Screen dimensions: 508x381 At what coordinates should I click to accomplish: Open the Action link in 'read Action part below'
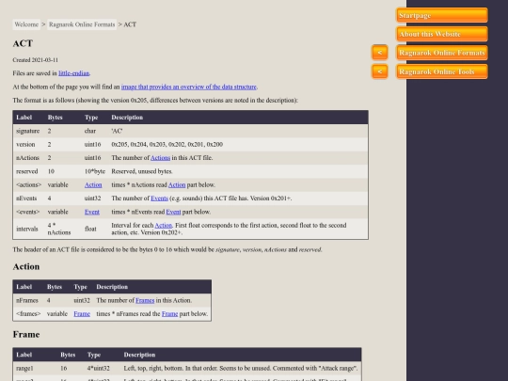177,184
